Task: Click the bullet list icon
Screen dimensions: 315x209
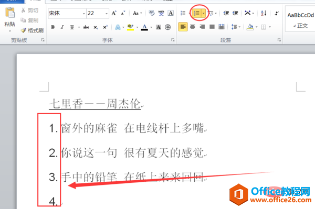Action: coord(183,13)
